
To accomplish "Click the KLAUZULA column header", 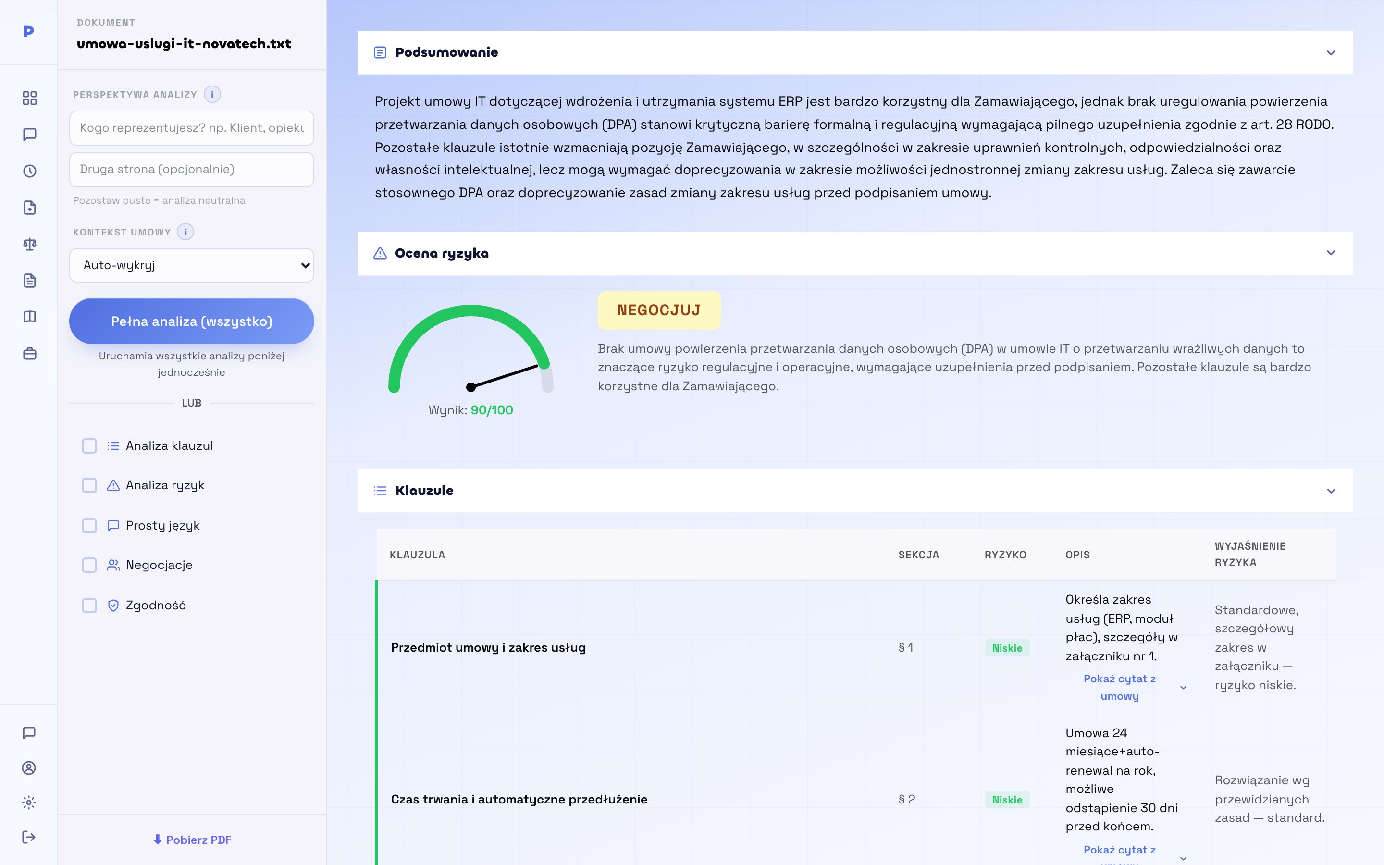I will point(417,555).
